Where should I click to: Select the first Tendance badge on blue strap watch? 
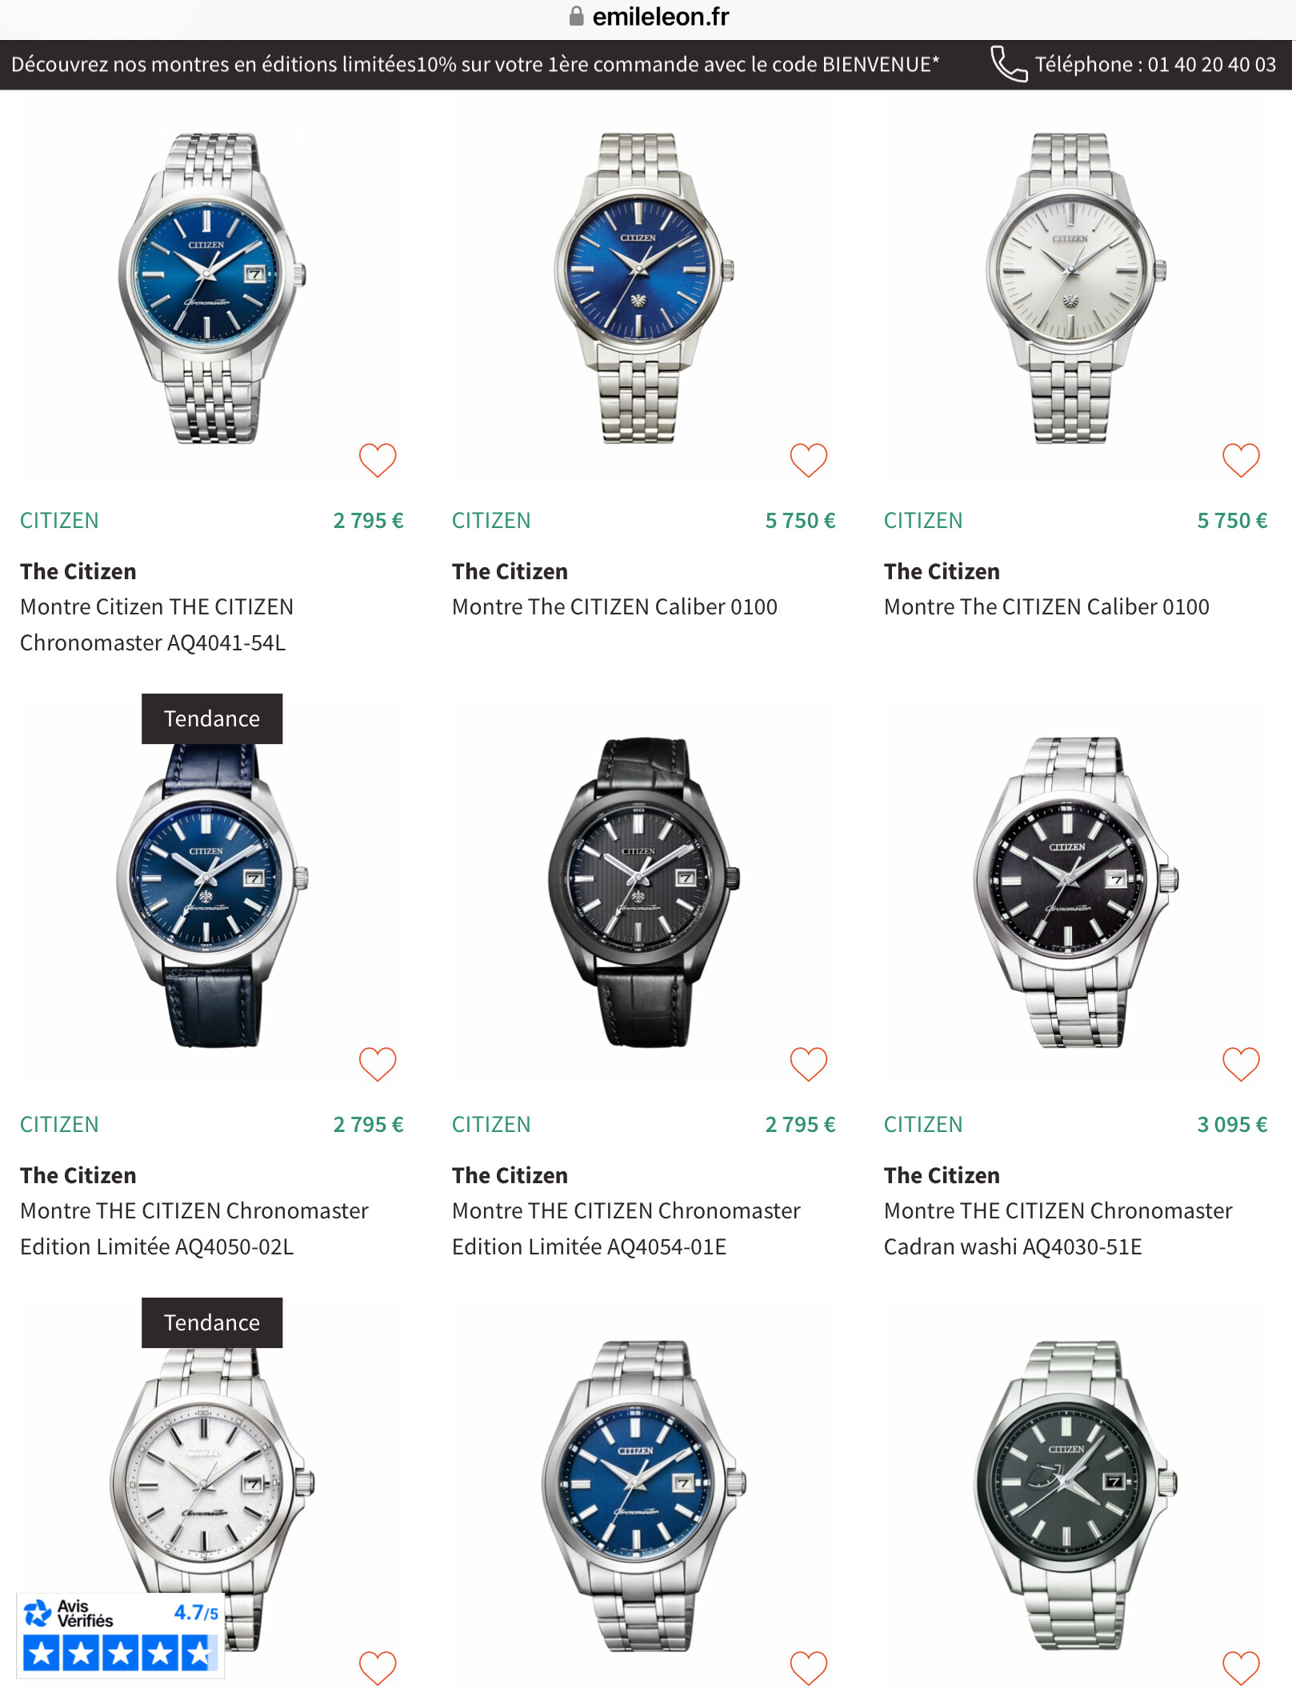coord(212,718)
